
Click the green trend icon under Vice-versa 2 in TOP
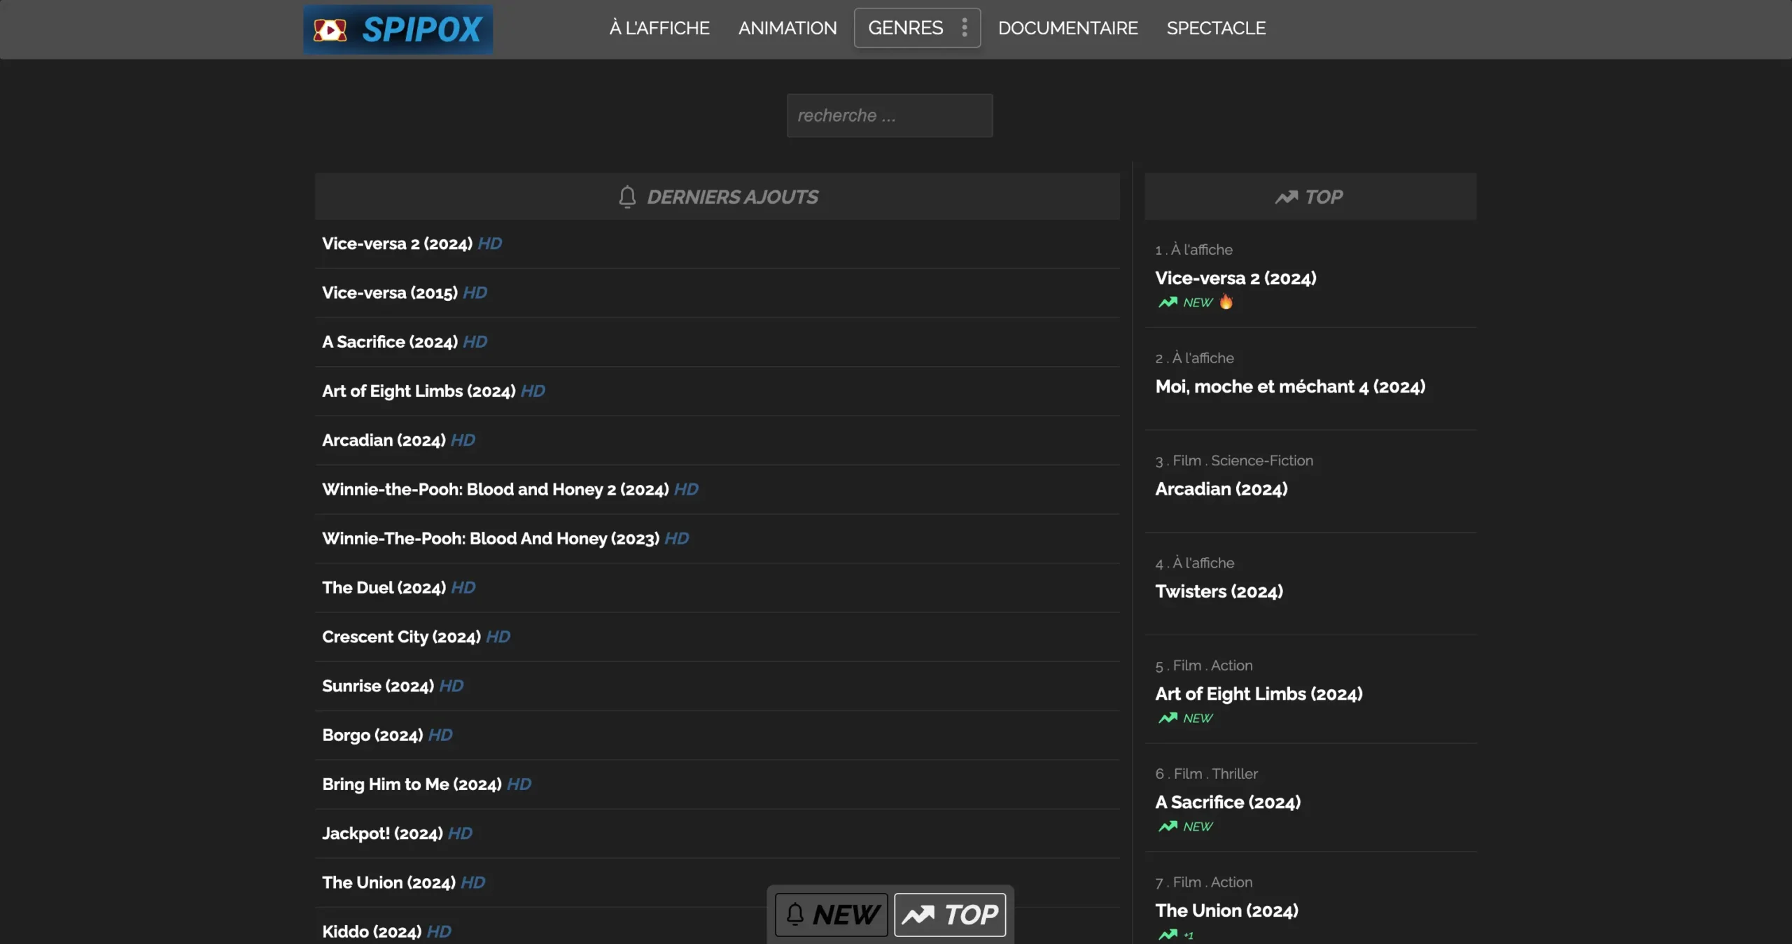coord(1167,302)
